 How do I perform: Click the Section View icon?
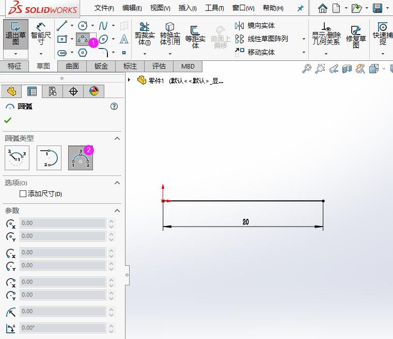pos(347,68)
